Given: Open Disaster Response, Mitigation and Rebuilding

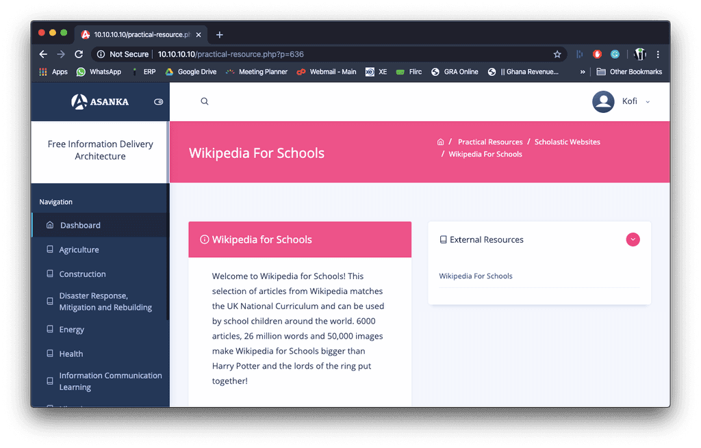Looking at the screenshot, I should (x=100, y=302).
